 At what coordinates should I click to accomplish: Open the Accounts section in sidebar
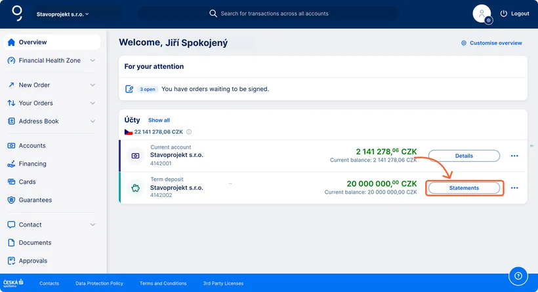pos(32,146)
